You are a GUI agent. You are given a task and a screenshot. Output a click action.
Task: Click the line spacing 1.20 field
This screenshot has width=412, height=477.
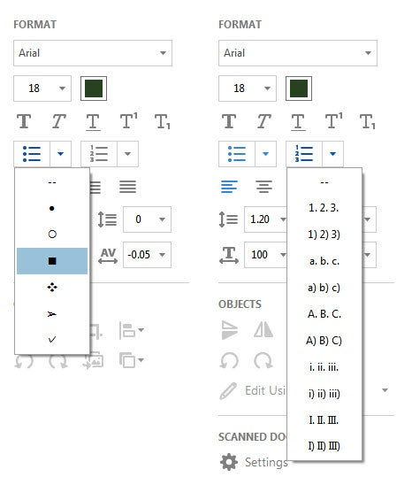point(265,219)
